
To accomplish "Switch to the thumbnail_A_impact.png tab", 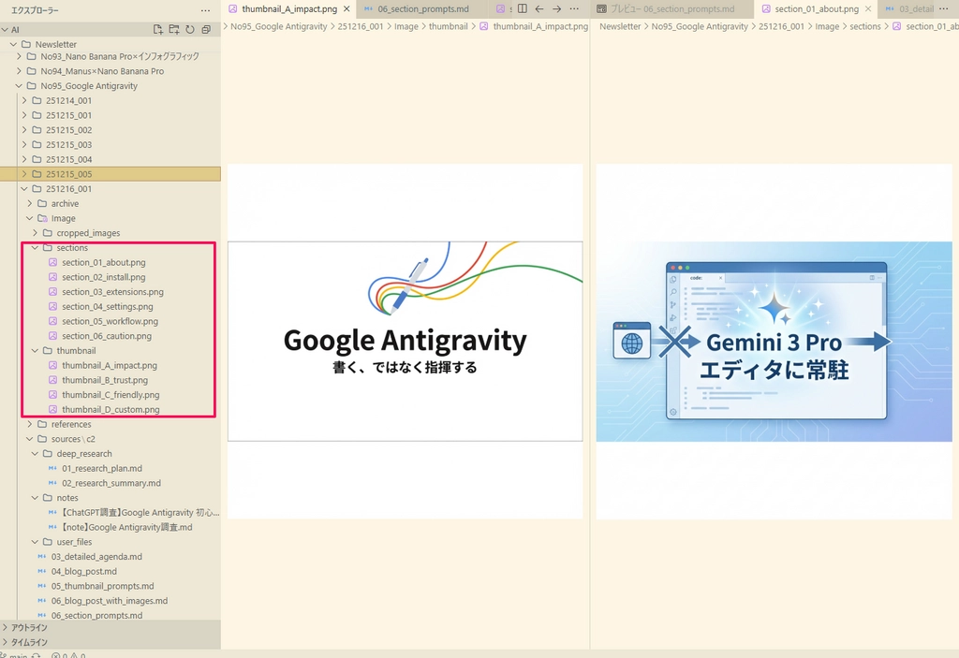I will click(288, 8).
